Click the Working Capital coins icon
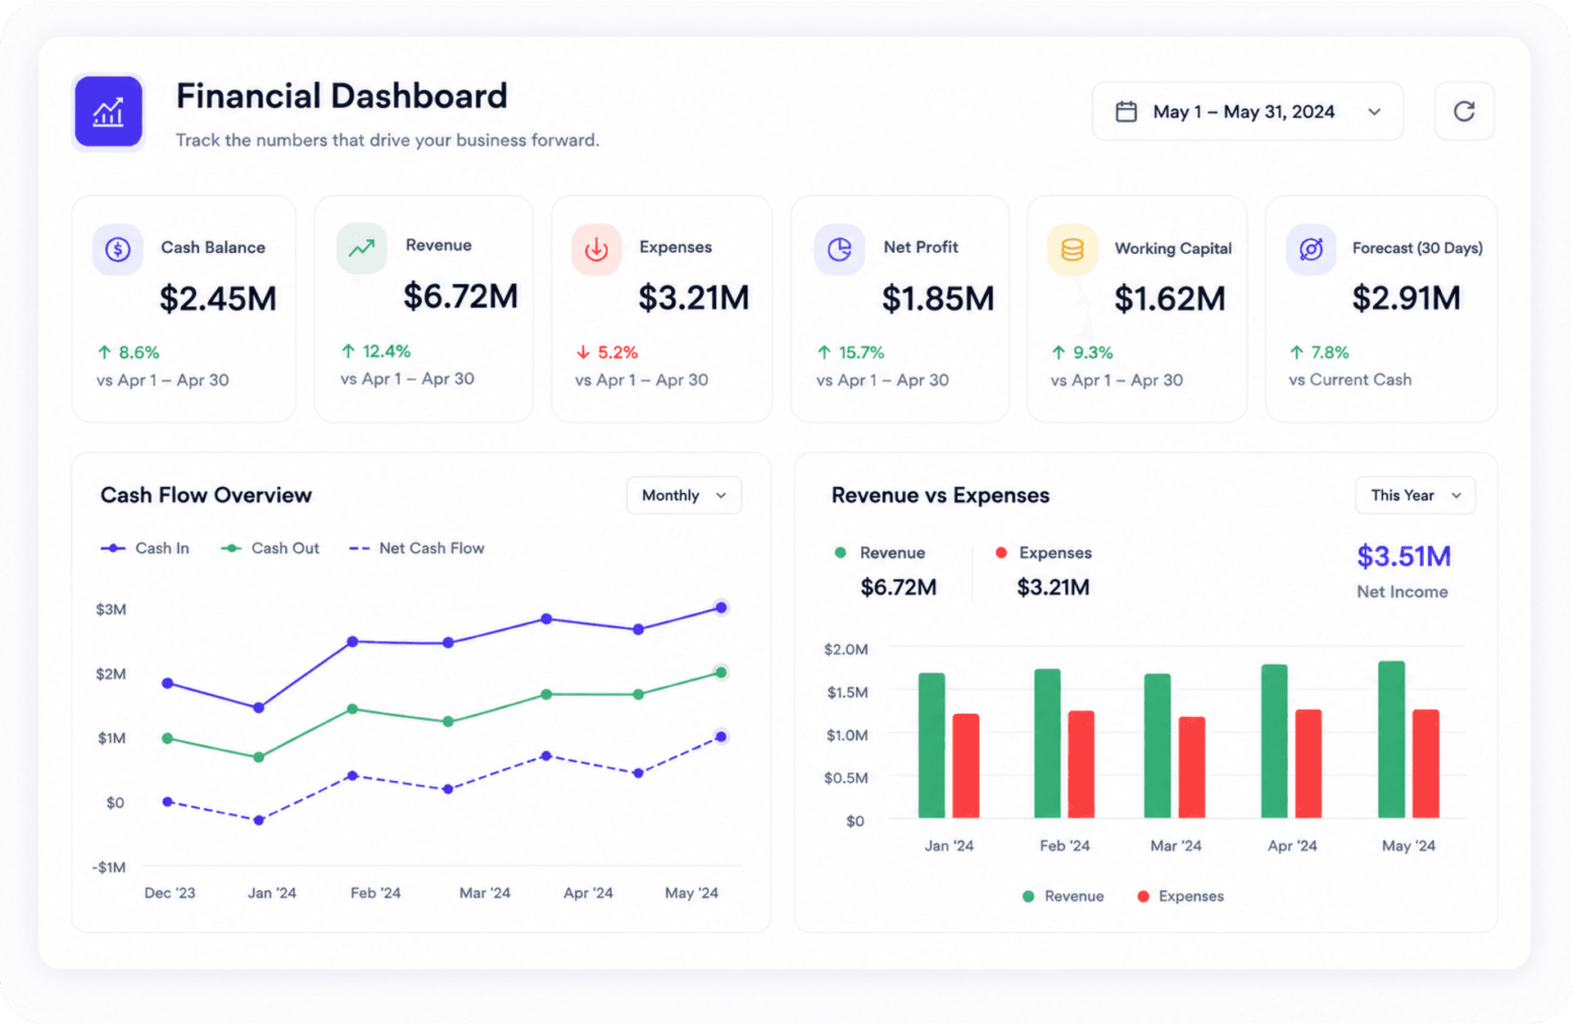The image size is (1573, 1025). [x=1072, y=249]
